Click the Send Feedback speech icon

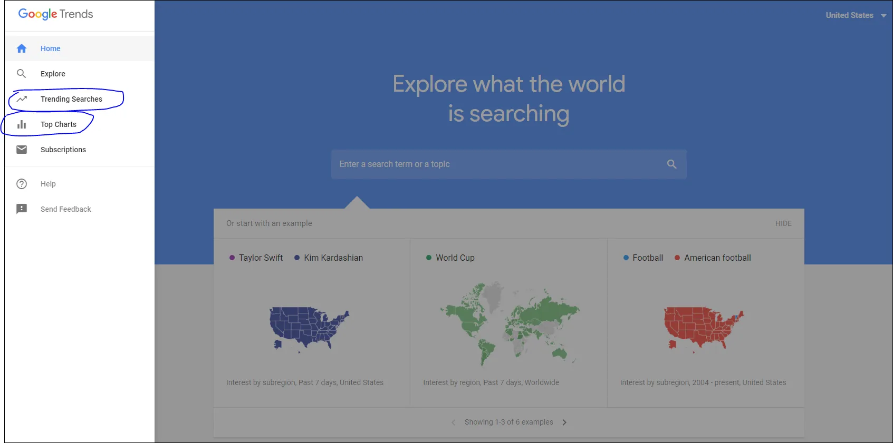pyautogui.click(x=22, y=209)
